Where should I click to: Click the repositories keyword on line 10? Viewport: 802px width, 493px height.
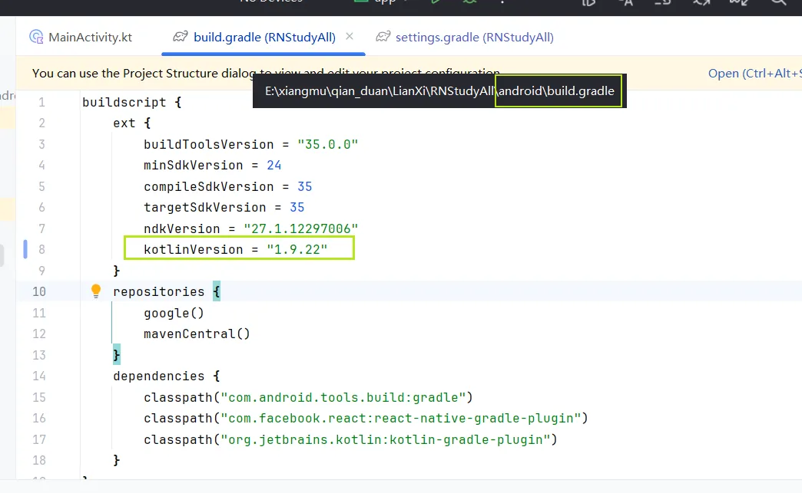pyautogui.click(x=158, y=291)
